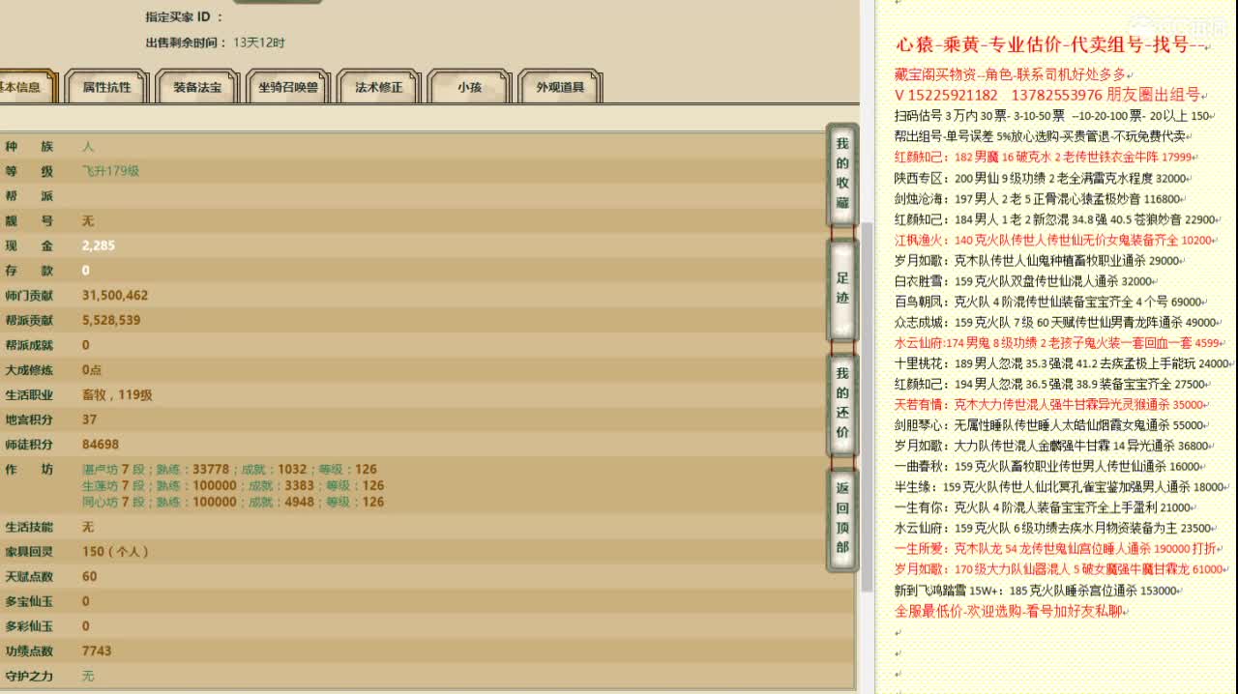
Task: Select the 小孩 tab
Action: pos(470,87)
